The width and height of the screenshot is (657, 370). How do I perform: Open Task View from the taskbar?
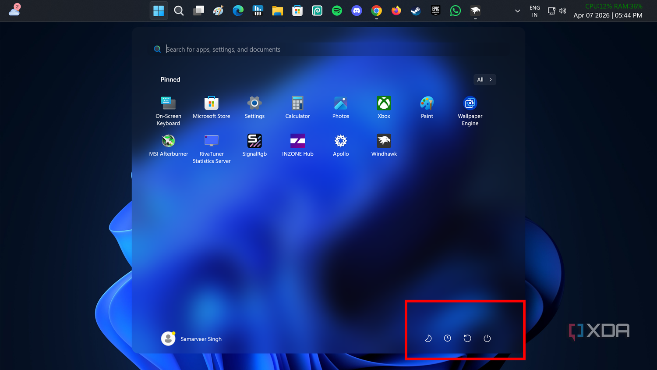198,11
